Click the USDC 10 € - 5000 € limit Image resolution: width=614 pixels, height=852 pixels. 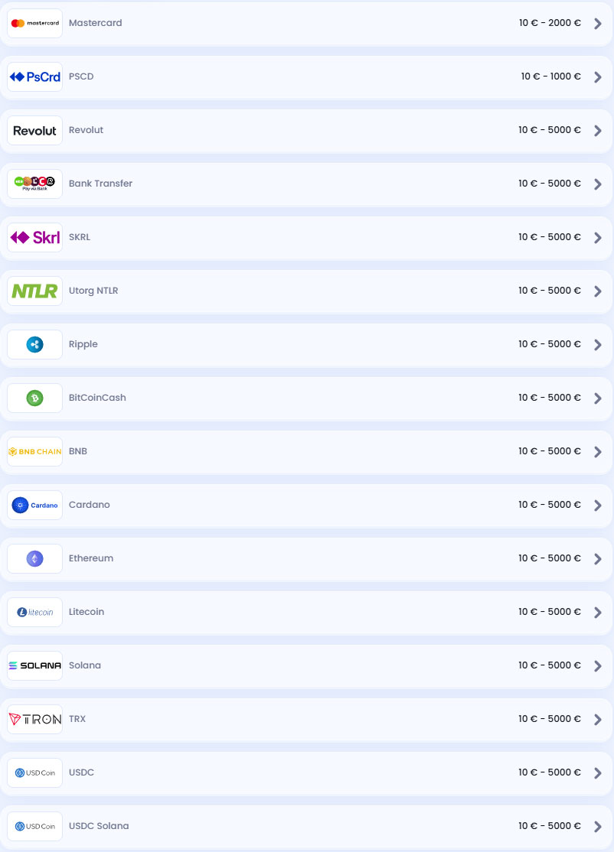tap(549, 772)
